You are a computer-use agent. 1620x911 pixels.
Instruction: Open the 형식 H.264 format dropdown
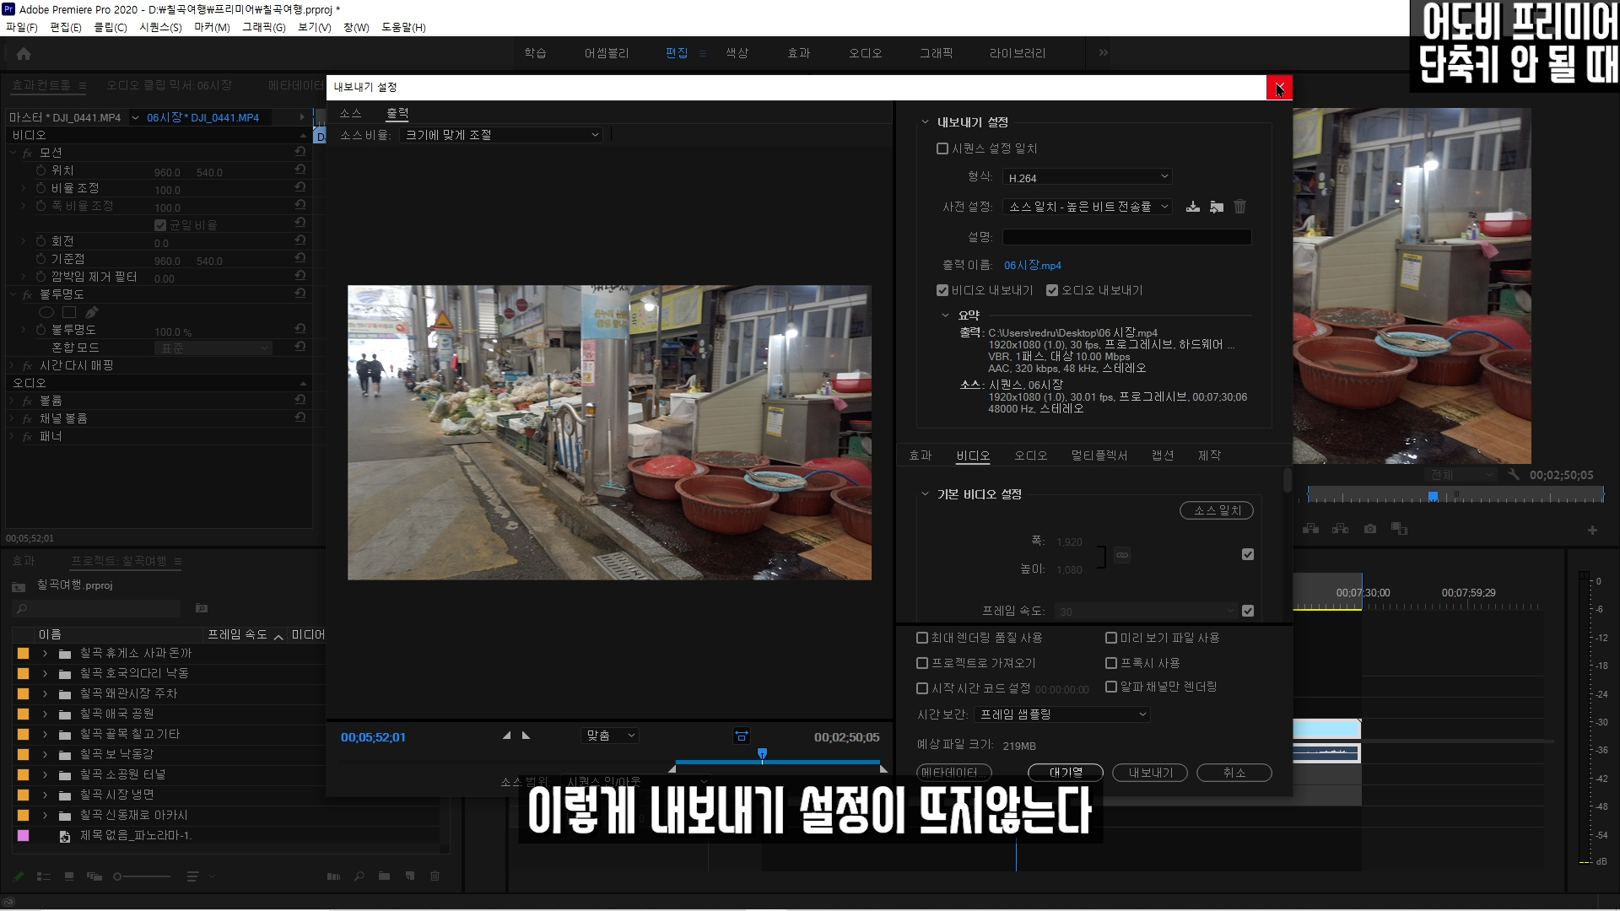click(1087, 177)
